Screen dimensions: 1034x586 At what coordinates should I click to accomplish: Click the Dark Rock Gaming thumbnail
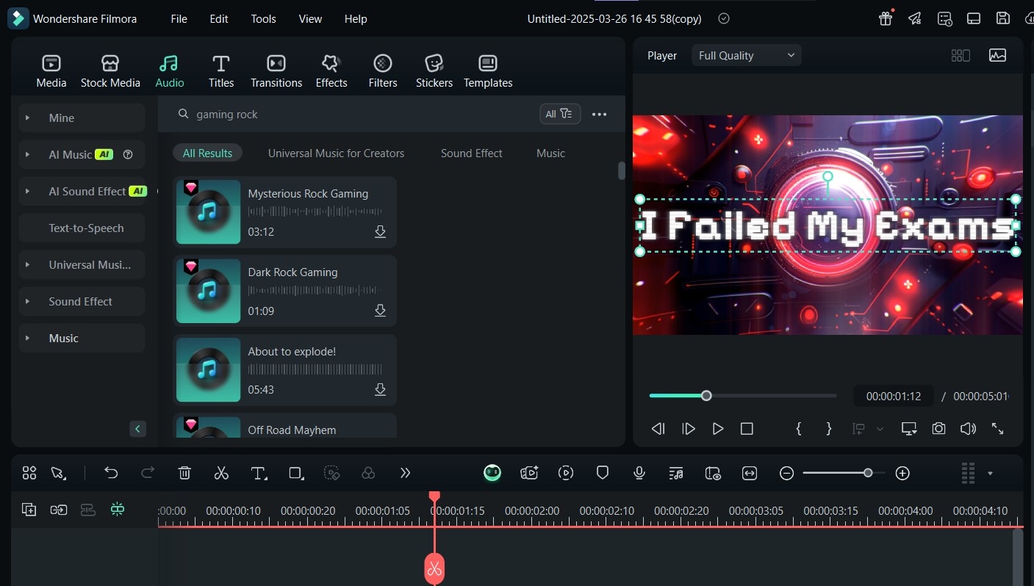pos(208,291)
